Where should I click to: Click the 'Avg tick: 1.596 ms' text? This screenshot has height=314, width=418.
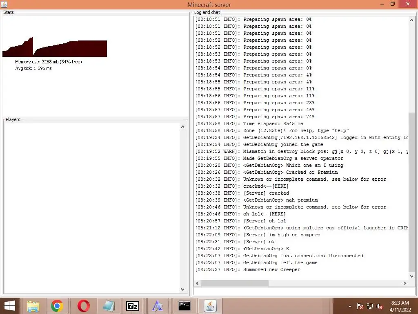pos(33,68)
